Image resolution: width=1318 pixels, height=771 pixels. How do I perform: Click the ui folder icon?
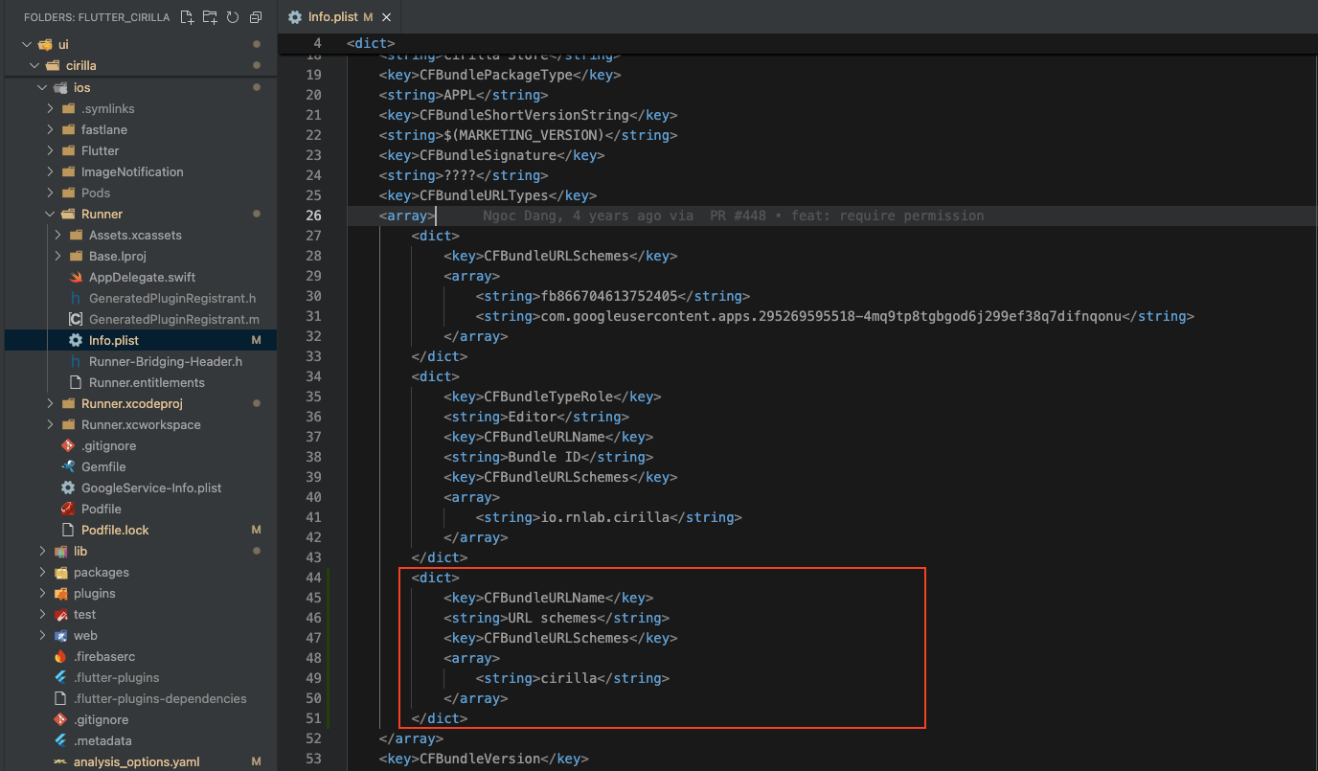(x=45, y=44)
